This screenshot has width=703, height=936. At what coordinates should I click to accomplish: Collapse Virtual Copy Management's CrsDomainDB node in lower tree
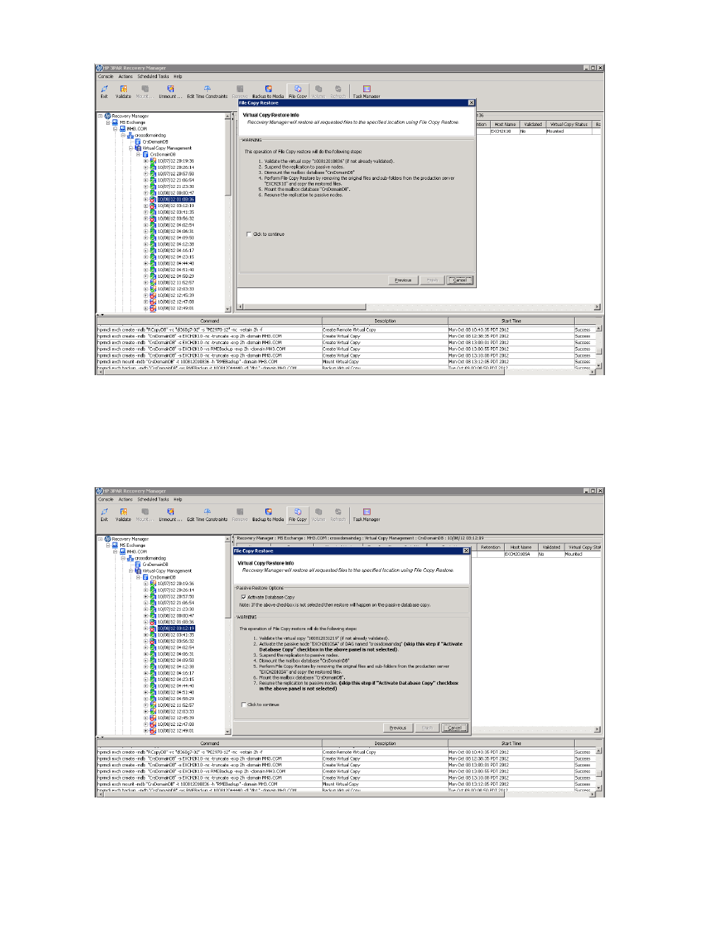tap(138, 577)
